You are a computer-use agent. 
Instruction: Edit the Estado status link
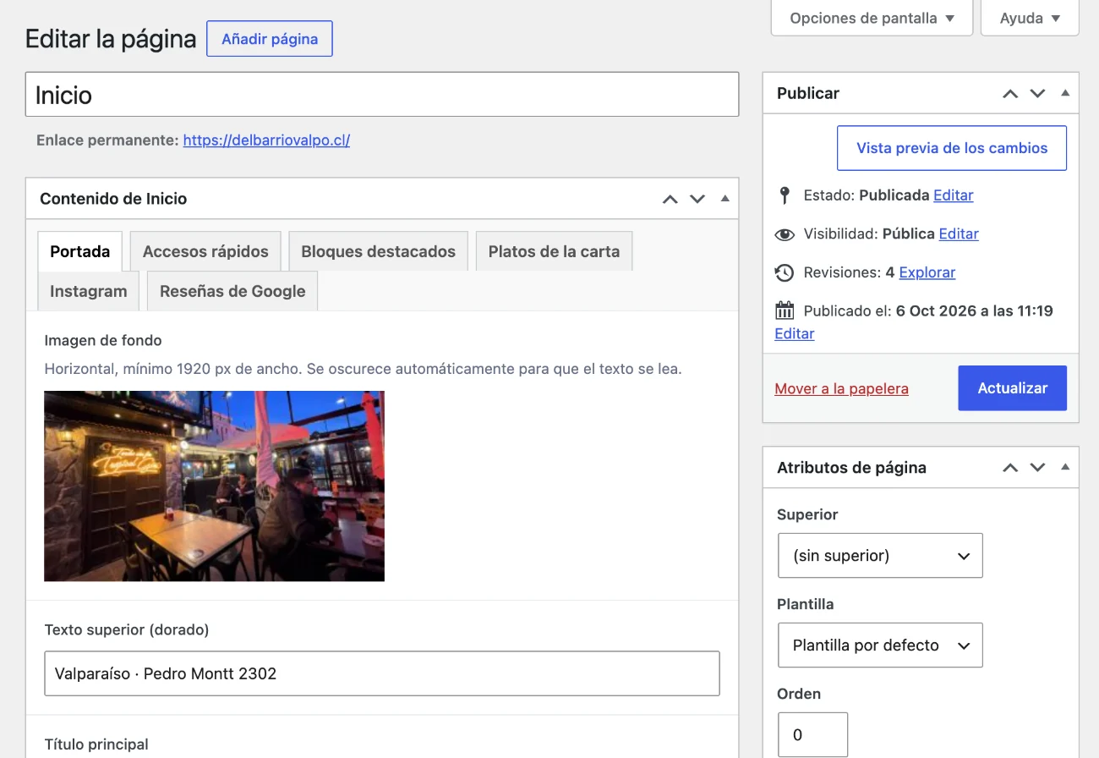click(954, 195)
